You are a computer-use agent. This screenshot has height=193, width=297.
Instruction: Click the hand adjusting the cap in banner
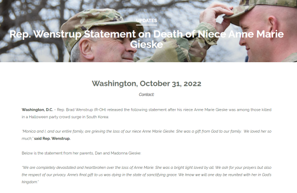point(216,16)
